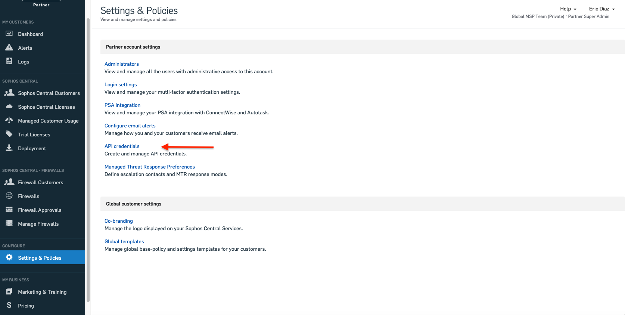Open the Global templates link
625x315 pixels.
click(124, 241)
